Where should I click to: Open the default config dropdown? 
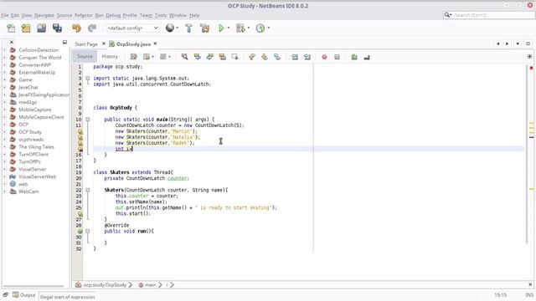(x=132, y=28)
